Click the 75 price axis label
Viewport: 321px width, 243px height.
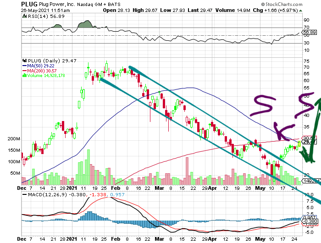pyautogui.click(x=306, y=61)
